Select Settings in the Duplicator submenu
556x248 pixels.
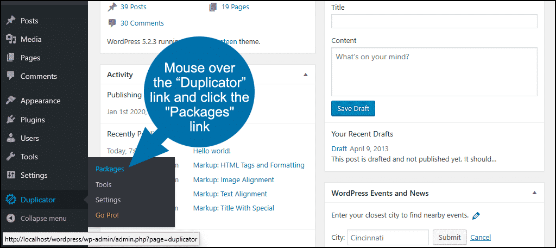[108, 200]
